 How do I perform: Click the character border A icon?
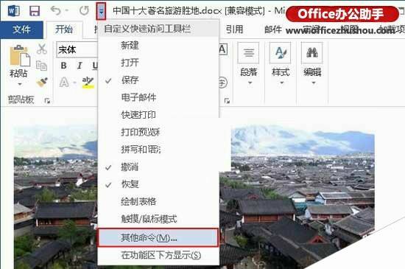coord(223,49)
